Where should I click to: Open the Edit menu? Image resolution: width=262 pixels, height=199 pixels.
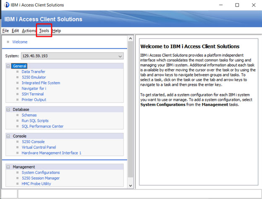(15, 31)
